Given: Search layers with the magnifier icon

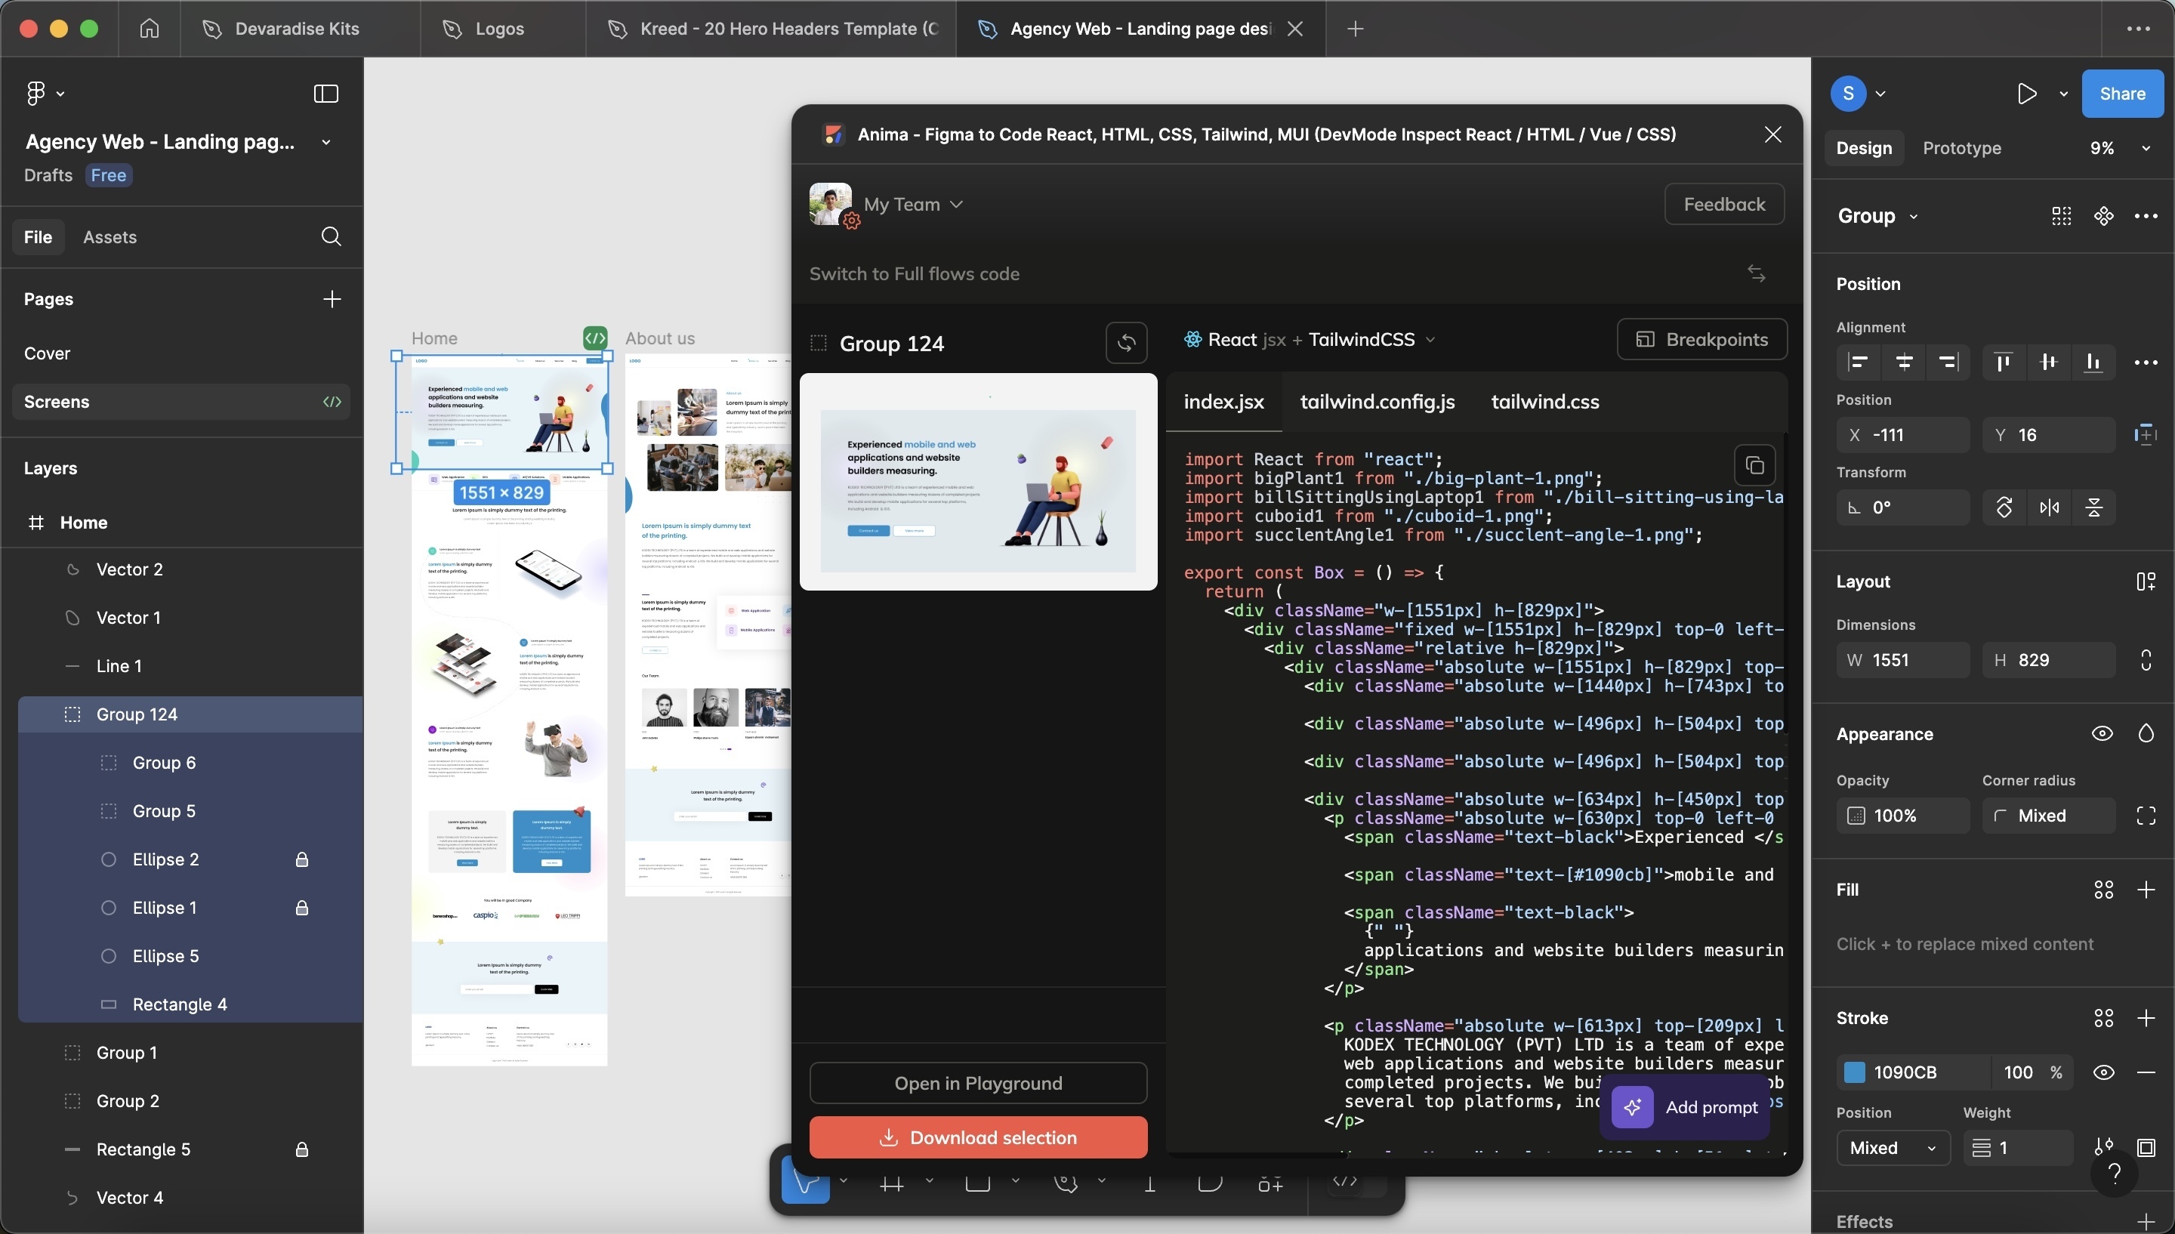Looking at the screenshot, I should click(x=332, y=236).
